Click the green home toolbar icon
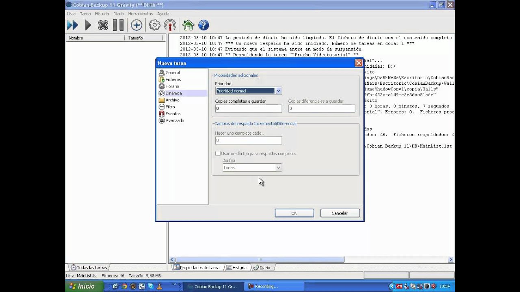The height and width of the screenshot is (292, 520). 188,25
